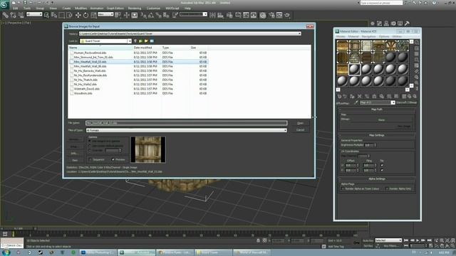Viewport: 456px width, 256px height.
Task: Click Up One Level icon in browse dialog
Action: 140,41
